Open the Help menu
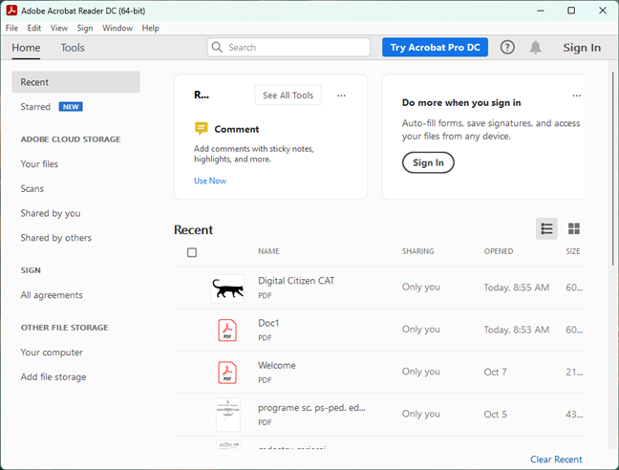The height and width of the screenshot is (470, 619). pos(150,28)
